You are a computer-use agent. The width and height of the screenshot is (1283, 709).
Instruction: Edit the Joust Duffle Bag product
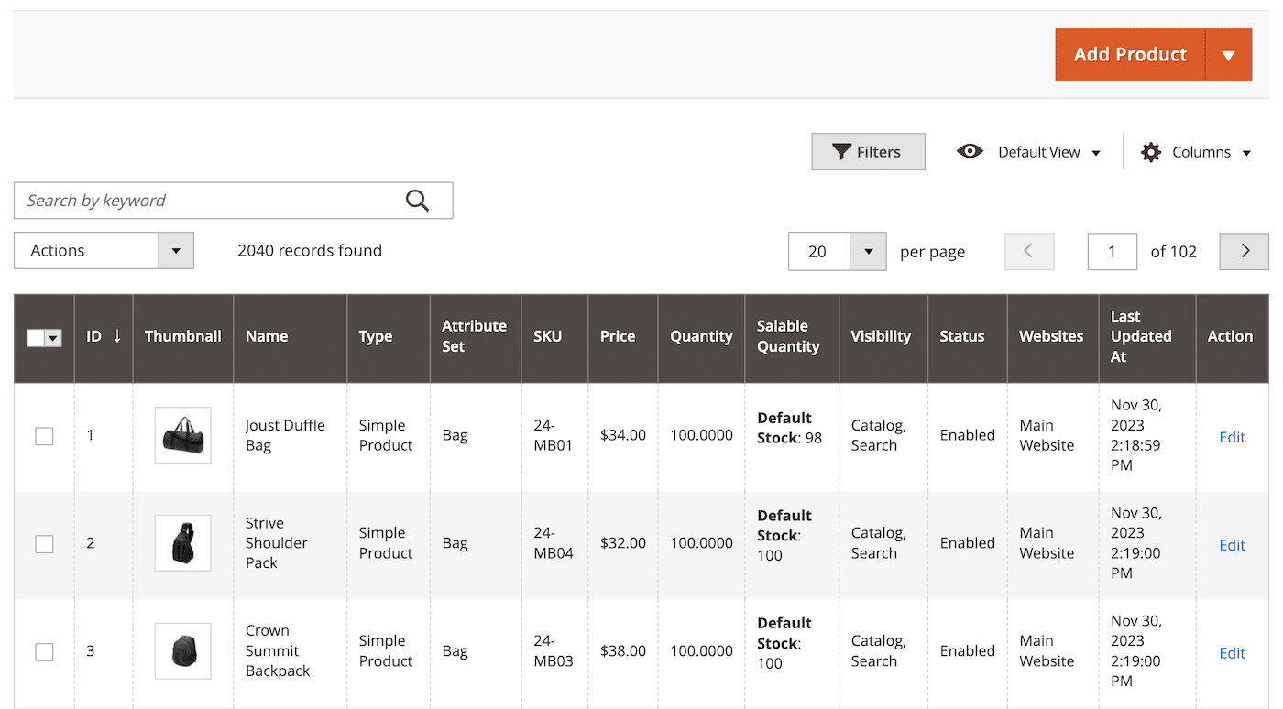pos(1232,437)
